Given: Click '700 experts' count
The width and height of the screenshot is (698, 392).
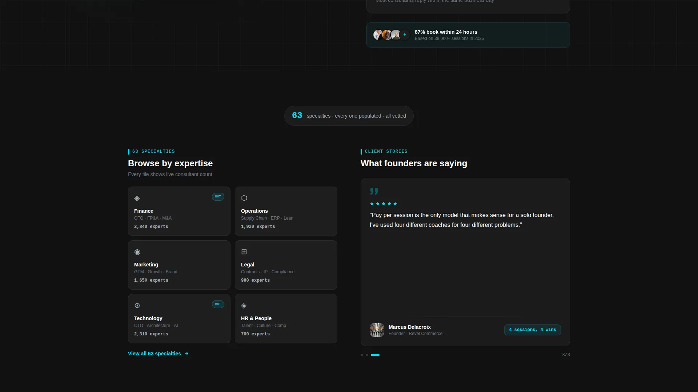Looking at the screenshot, I should [x=256, y=334].
